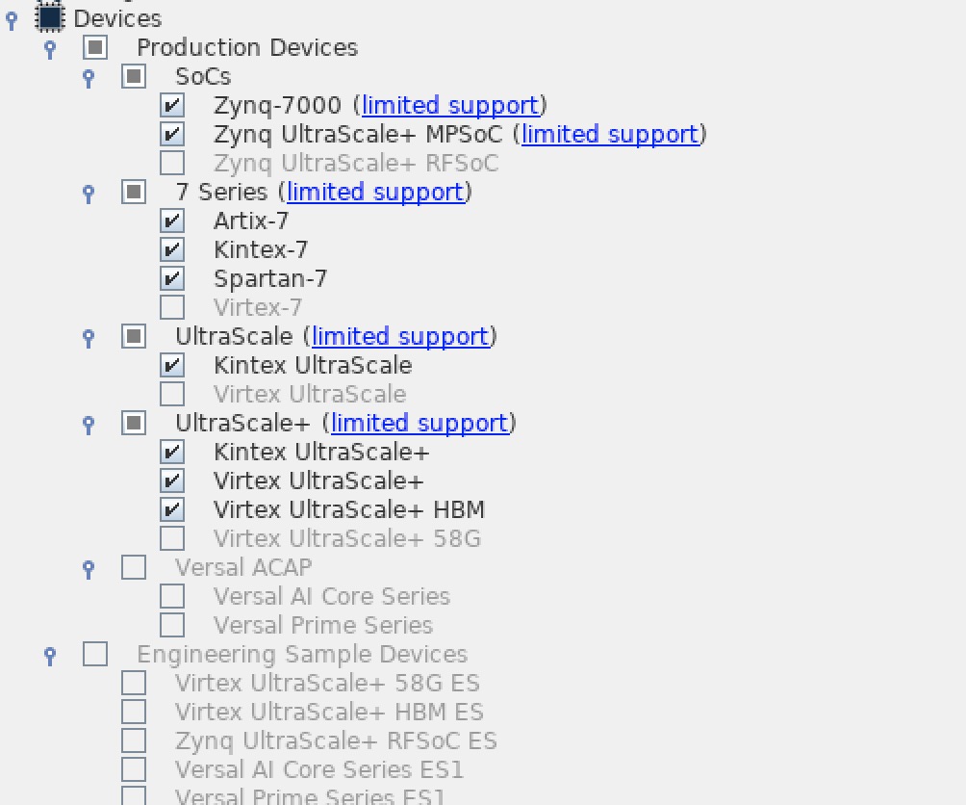Enable the Versal AI Core Series checkbox
966x805 pixels.
coord(171,595)
